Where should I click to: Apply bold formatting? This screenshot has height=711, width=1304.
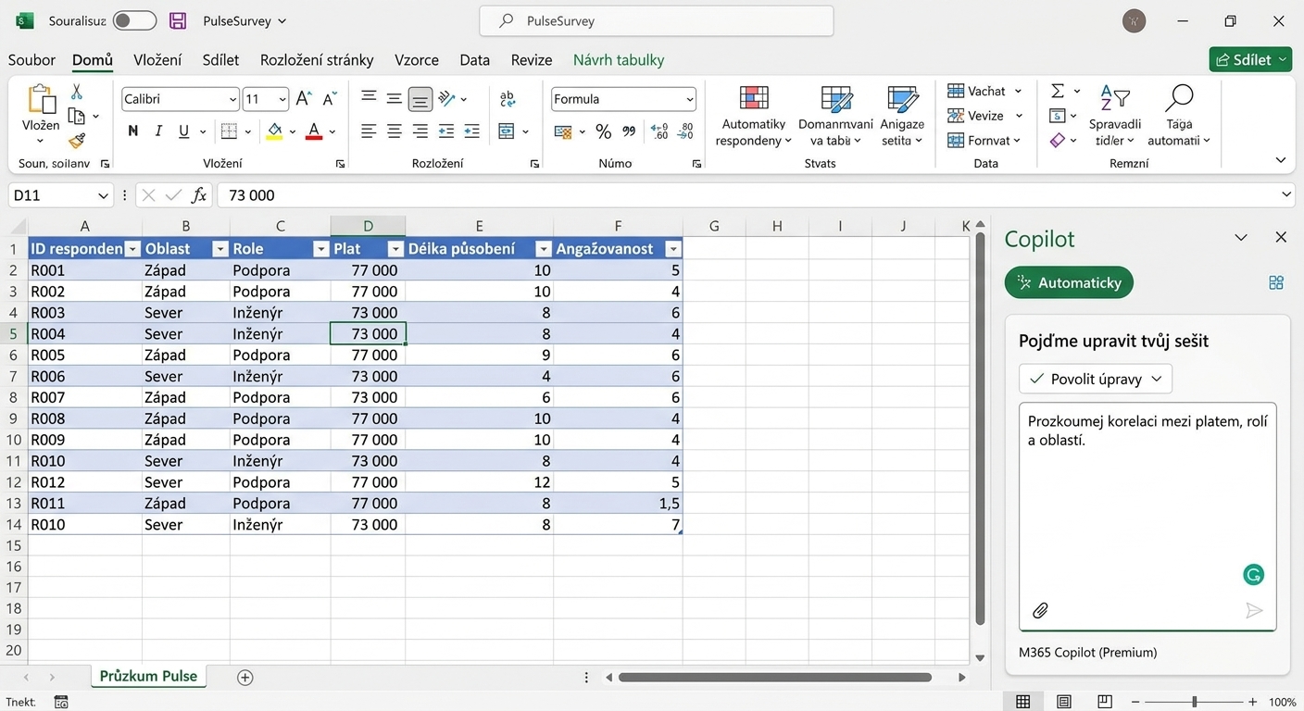click(x=133, y=131)
